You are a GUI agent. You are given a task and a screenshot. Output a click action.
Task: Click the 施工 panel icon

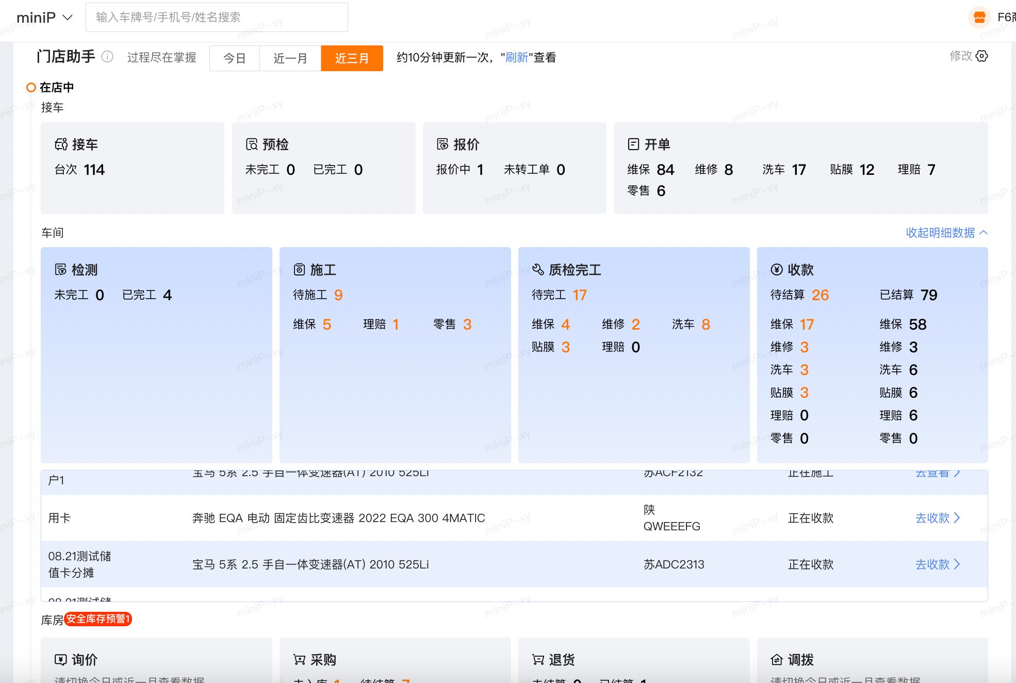pos(299,270)
